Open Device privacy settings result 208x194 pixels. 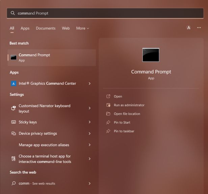pos(52,133)
